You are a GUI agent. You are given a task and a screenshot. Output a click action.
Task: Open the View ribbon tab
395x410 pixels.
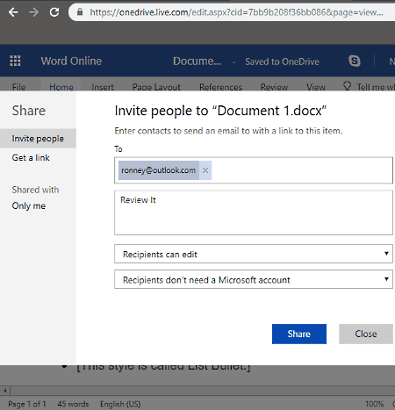(316, 87)
